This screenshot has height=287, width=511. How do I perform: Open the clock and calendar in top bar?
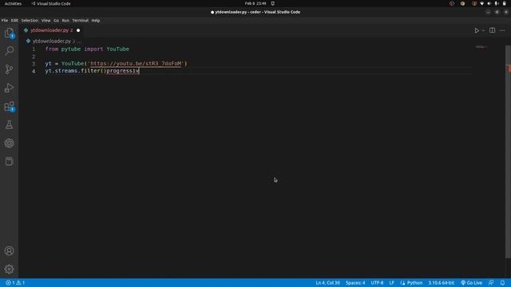[255, 3]
